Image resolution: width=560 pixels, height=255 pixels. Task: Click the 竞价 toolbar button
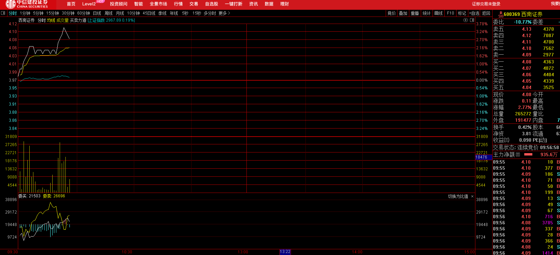click(x=391, y=13)
